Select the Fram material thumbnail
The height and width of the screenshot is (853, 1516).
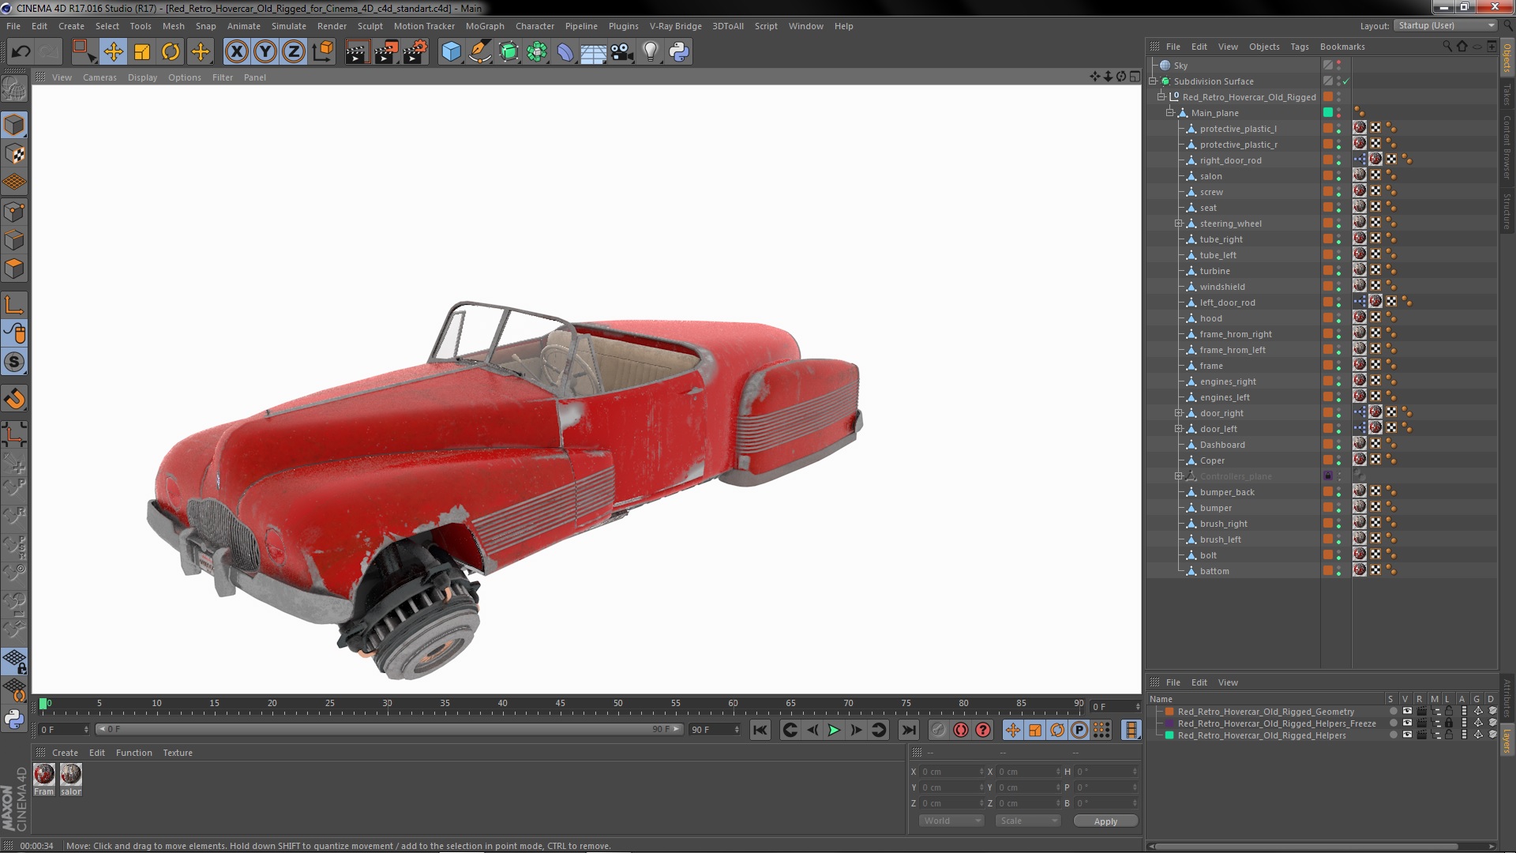pos(44,775)
